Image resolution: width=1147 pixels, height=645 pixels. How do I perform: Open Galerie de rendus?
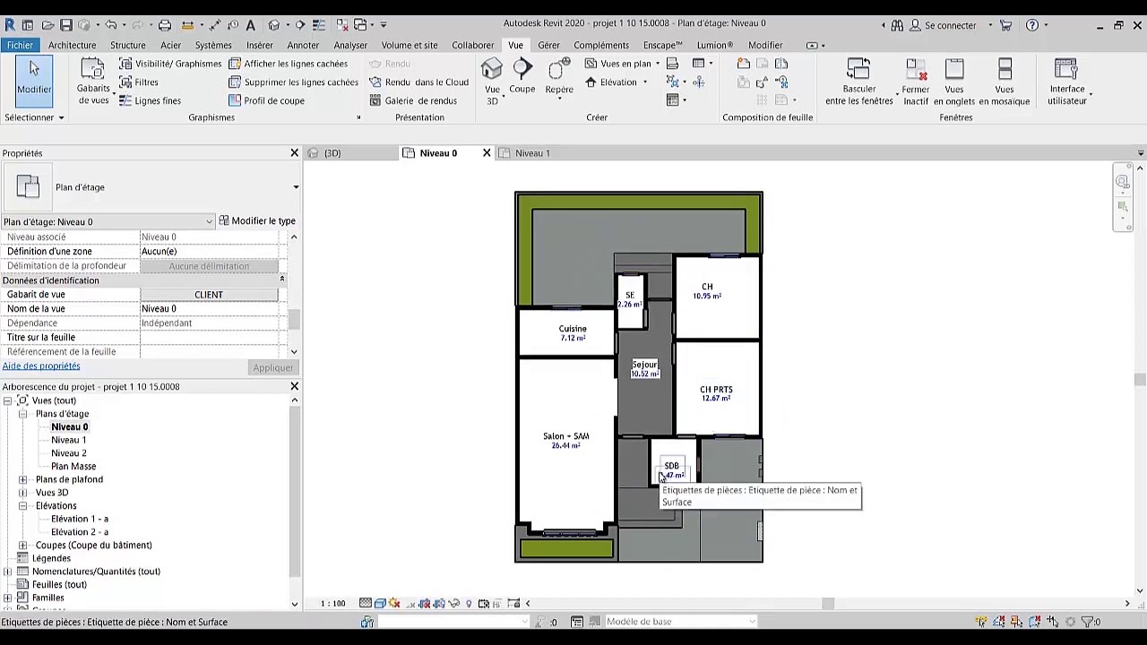click(413, 101)
